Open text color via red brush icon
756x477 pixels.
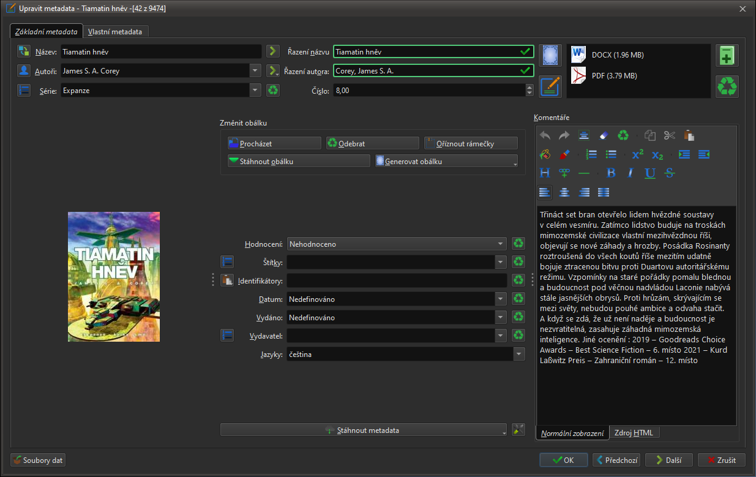click(x=564, y=154)
